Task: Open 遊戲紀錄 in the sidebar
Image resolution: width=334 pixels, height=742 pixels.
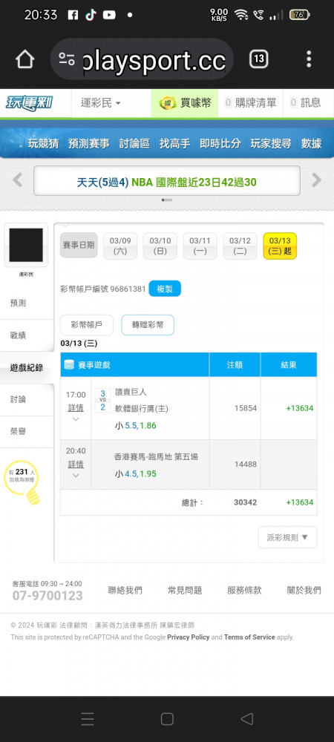Action: pyautogui.click(x=27, y=368)
